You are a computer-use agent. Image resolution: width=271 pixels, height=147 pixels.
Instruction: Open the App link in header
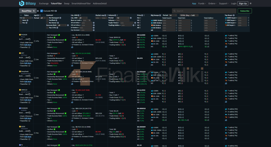coord(194,4)
